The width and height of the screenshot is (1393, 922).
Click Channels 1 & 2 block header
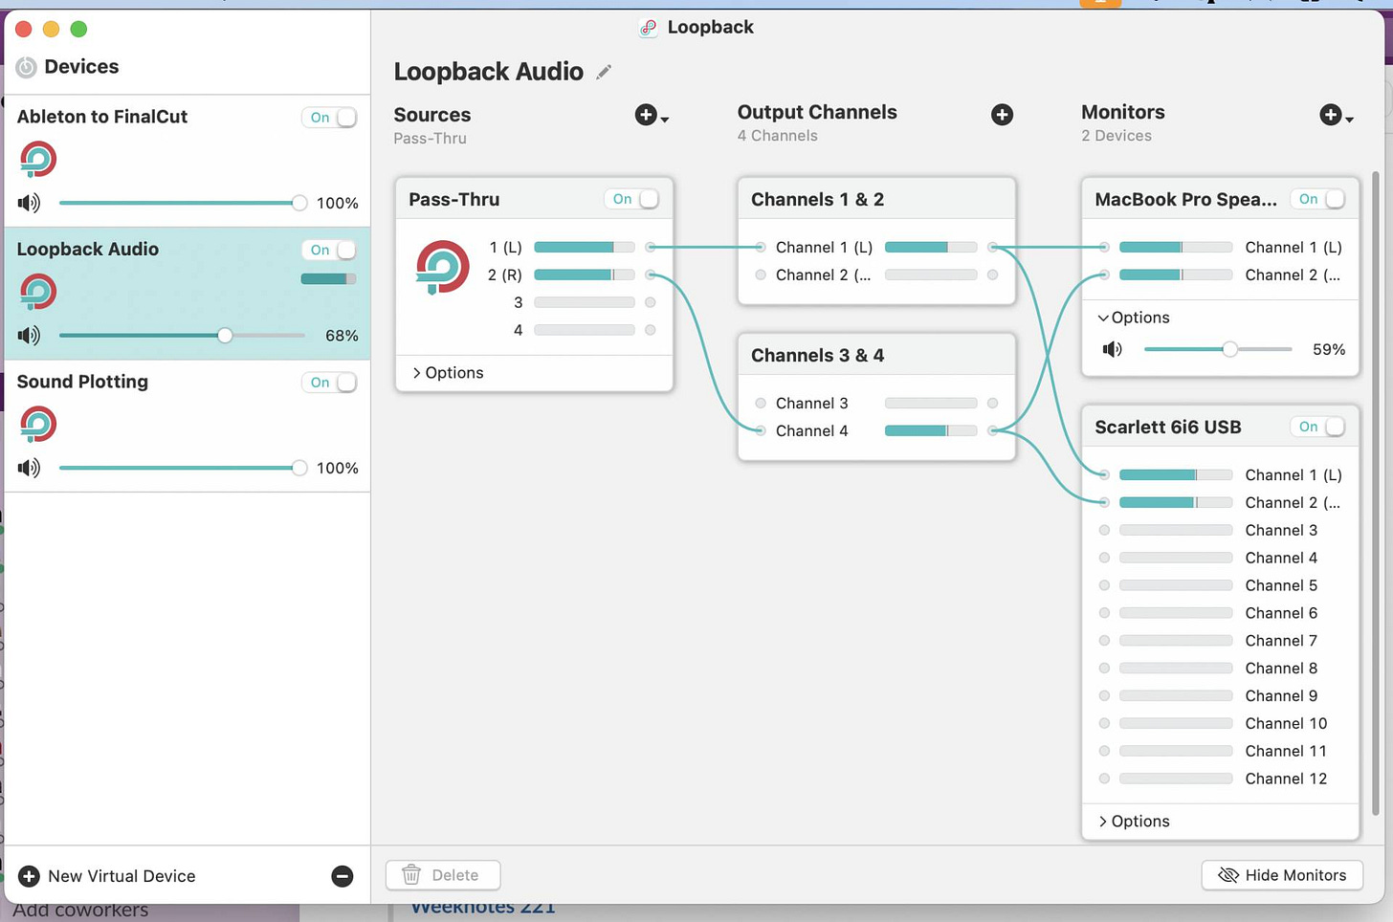point(876,199)
